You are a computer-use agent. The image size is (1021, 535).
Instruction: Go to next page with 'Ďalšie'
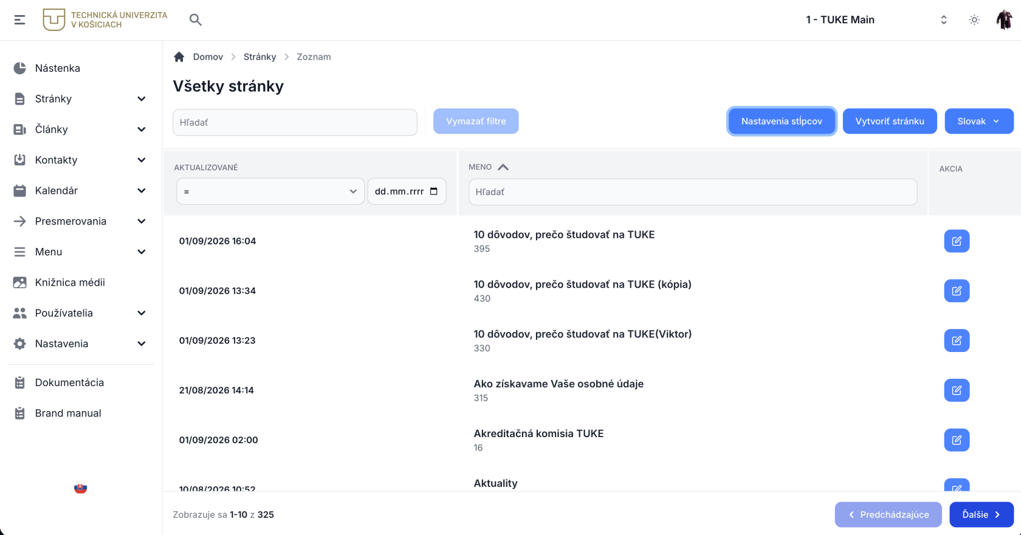click(981, 515)
